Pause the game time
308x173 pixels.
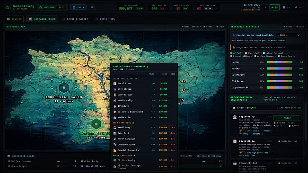tap(265, 8)
